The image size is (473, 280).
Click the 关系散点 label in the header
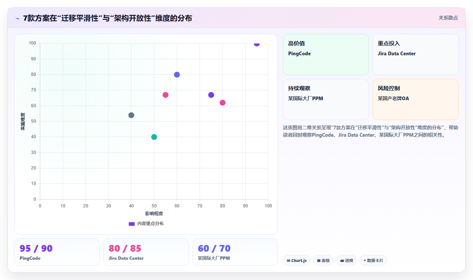click(448, 18)
